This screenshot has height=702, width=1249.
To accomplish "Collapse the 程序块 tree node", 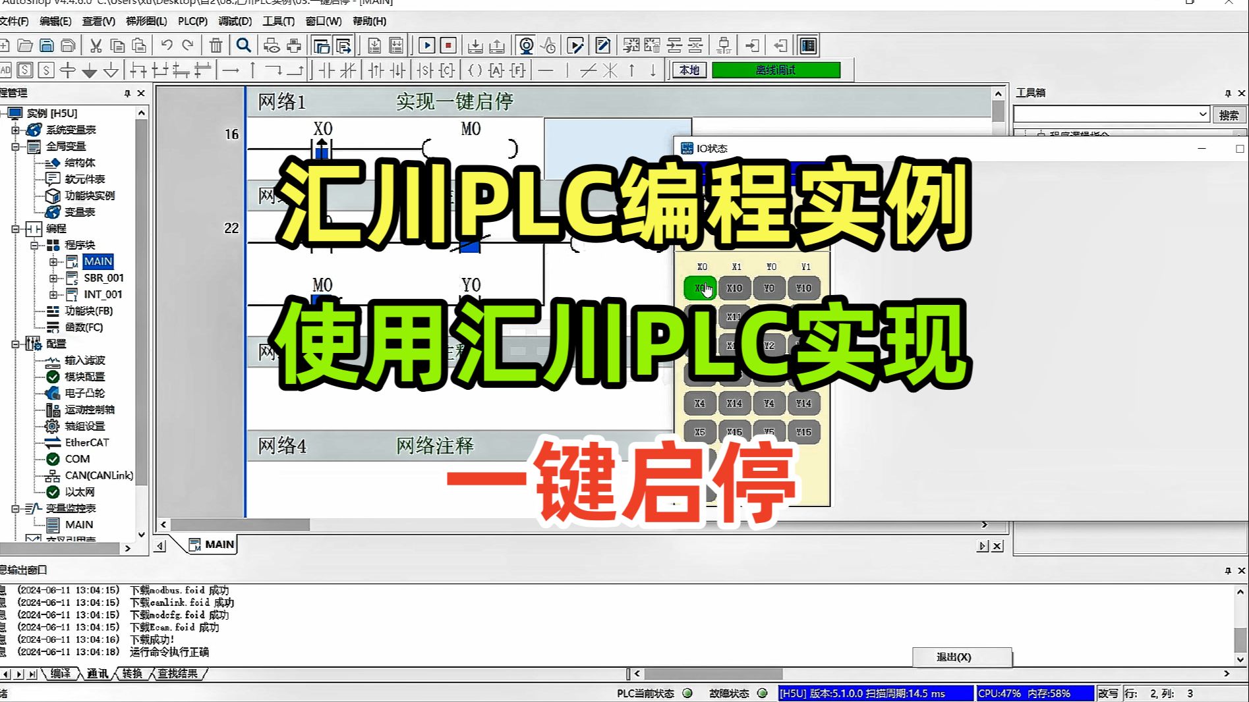I will tap(34, 246).
